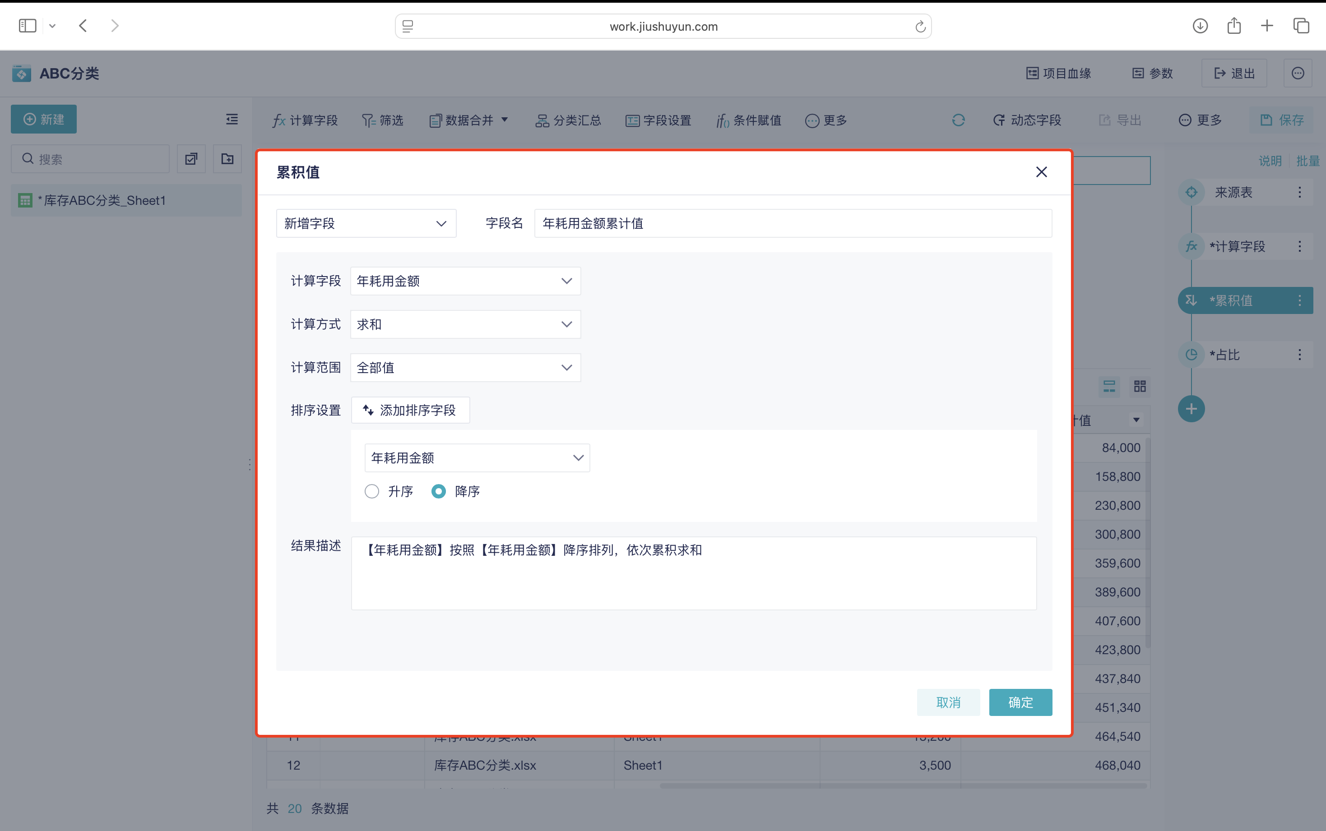Collapse the left sidebar panel icon
Image resolution: width=1326 pixels, height=831 pixels.
[x=232, y=119]
